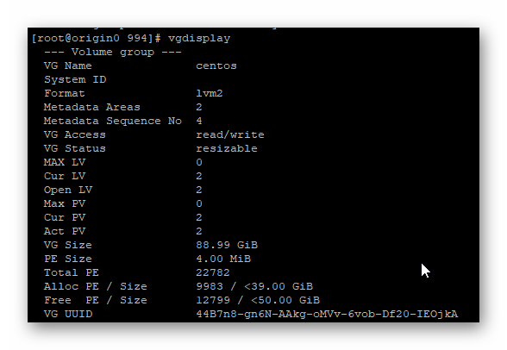
Task: Click the System ID label
Action: (75, 79)
